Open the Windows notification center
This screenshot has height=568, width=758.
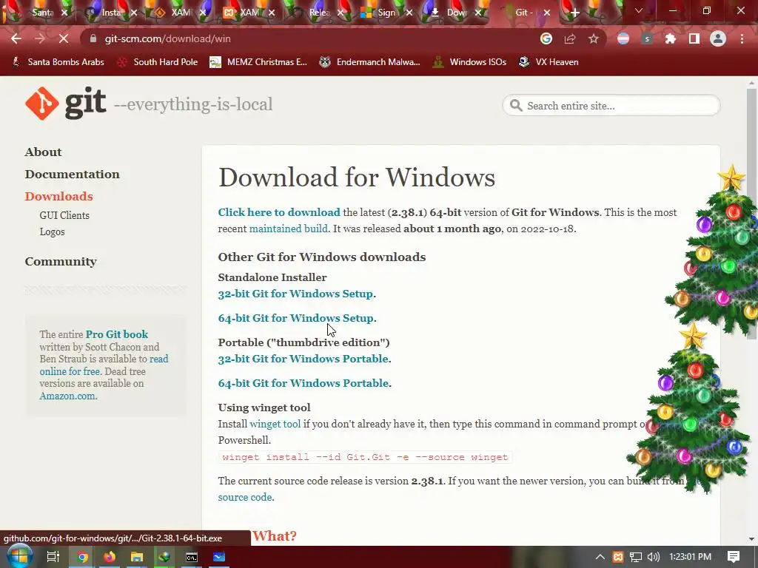pos(734,557)
